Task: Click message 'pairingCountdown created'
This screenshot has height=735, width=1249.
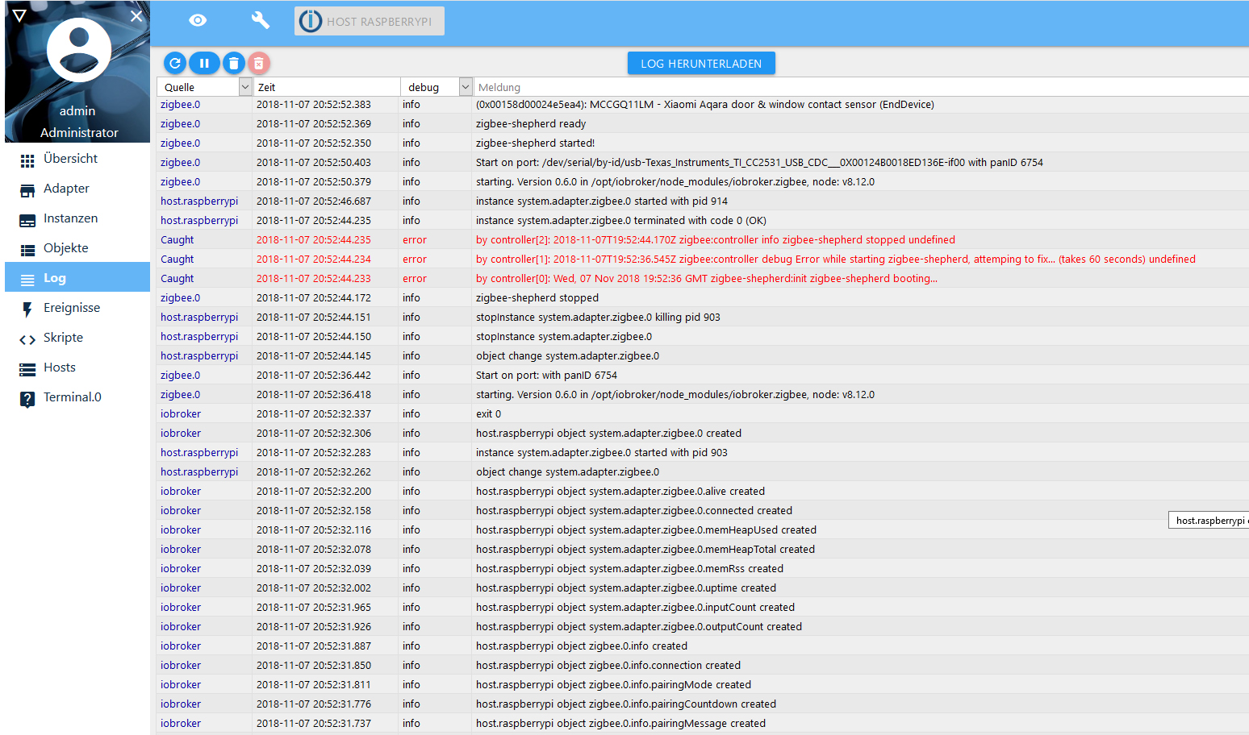Action: point(626,704)
